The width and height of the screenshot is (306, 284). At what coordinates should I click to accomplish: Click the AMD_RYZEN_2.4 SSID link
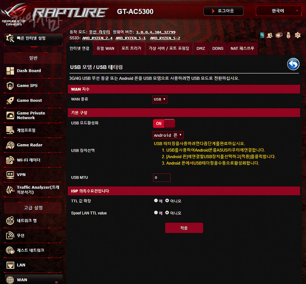point(97,38)
